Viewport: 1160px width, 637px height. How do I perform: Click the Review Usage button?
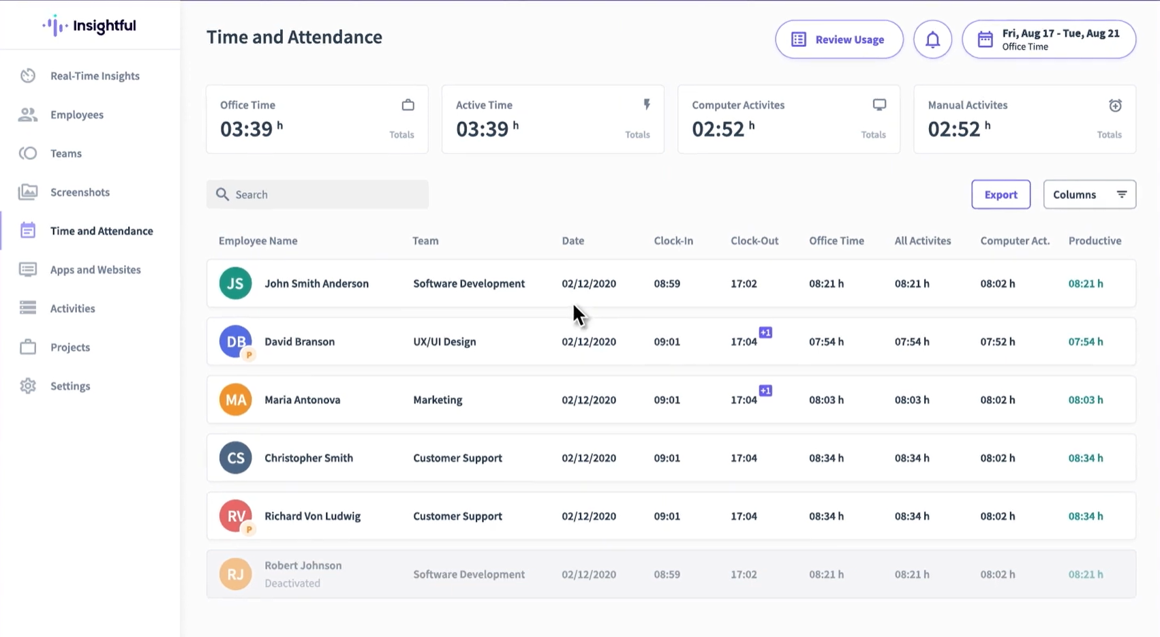(x=839, y=39)
